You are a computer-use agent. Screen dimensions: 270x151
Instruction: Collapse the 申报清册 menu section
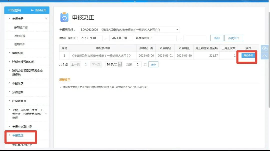click(x=46, y=18)
